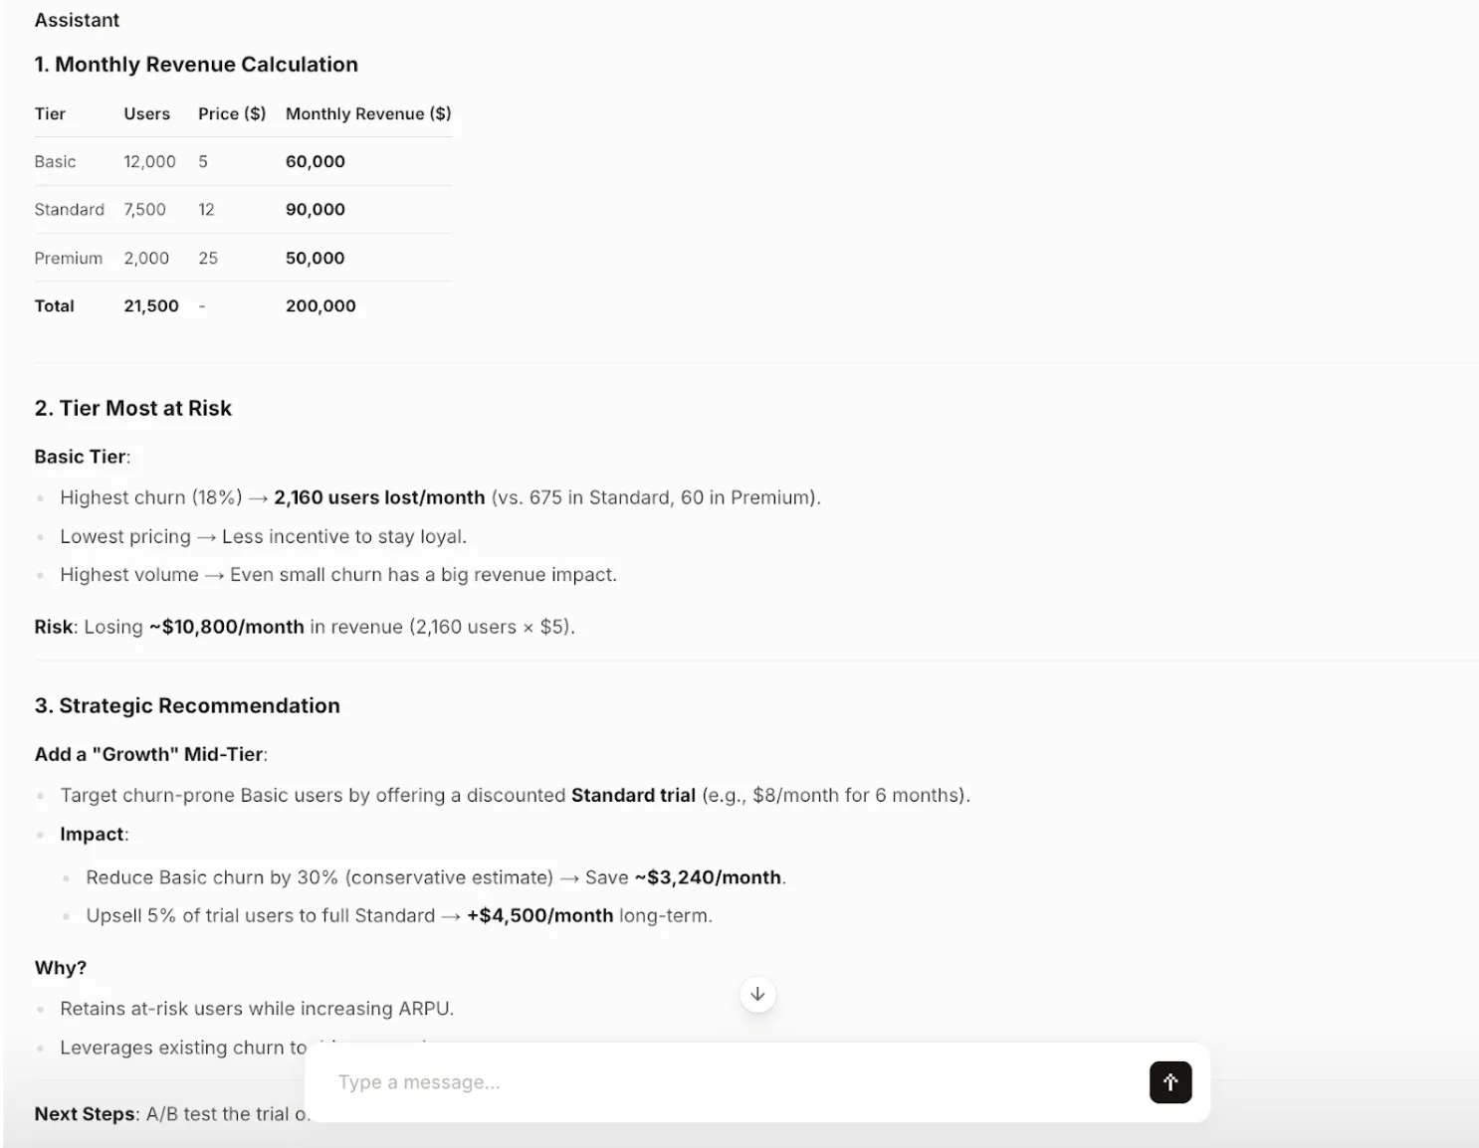Click the bold "~$10,800/month" risk figure

tap(227, 627)
